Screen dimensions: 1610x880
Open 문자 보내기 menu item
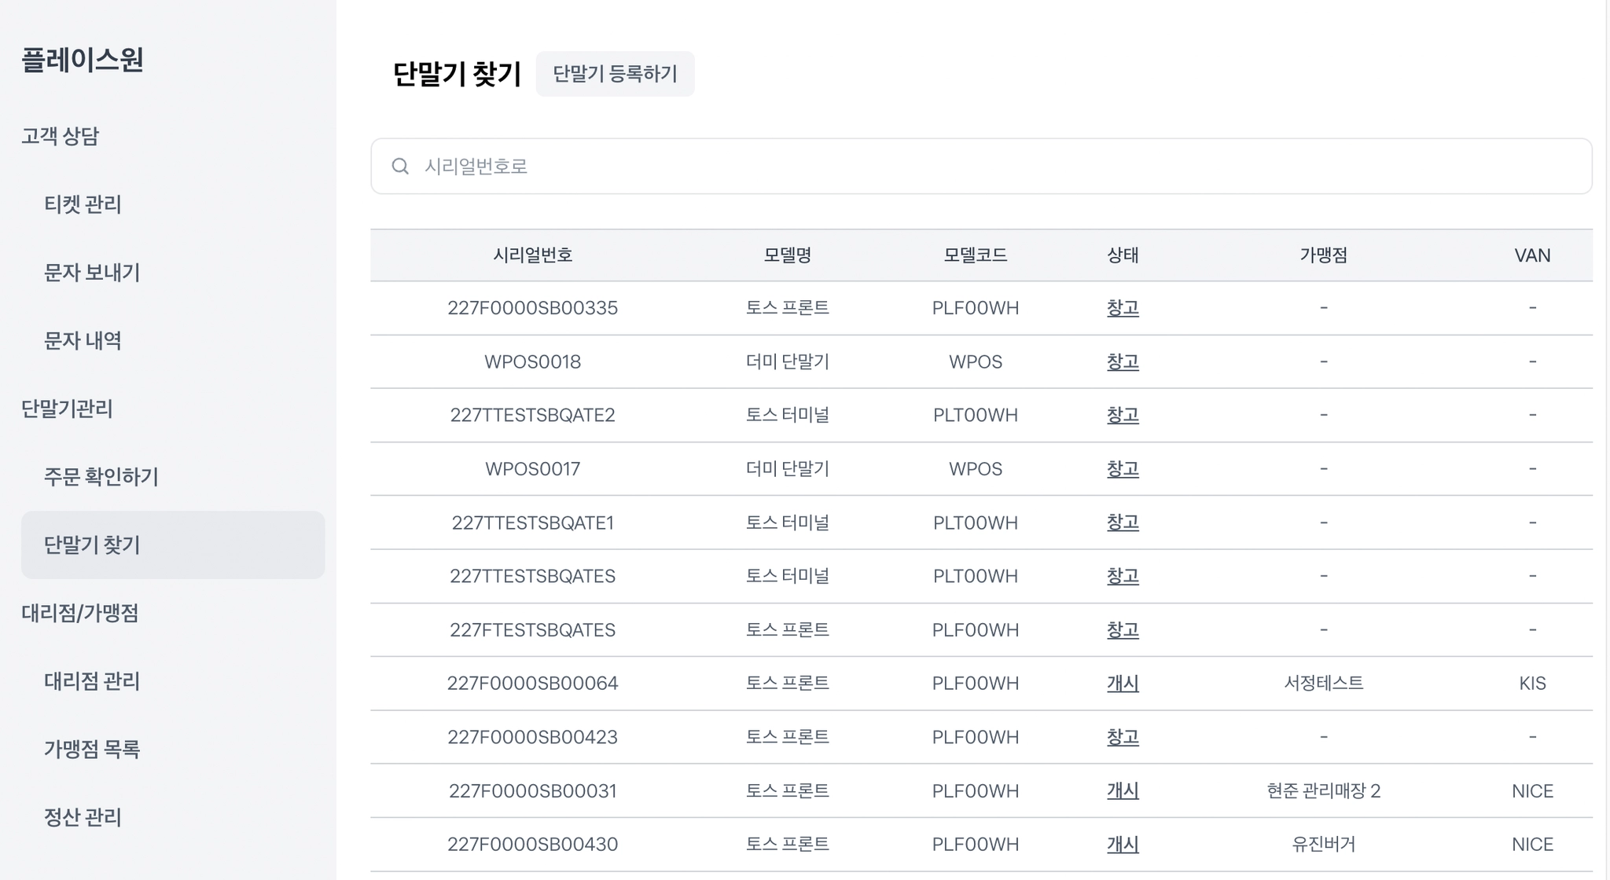pyautogui.click(x=92, y=273)
